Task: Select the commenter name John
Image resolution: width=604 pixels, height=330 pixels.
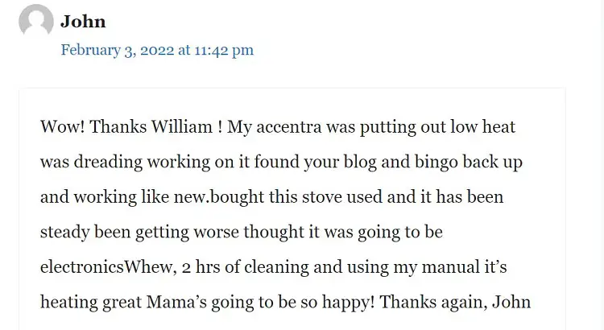Action: [x=83, y=22]
